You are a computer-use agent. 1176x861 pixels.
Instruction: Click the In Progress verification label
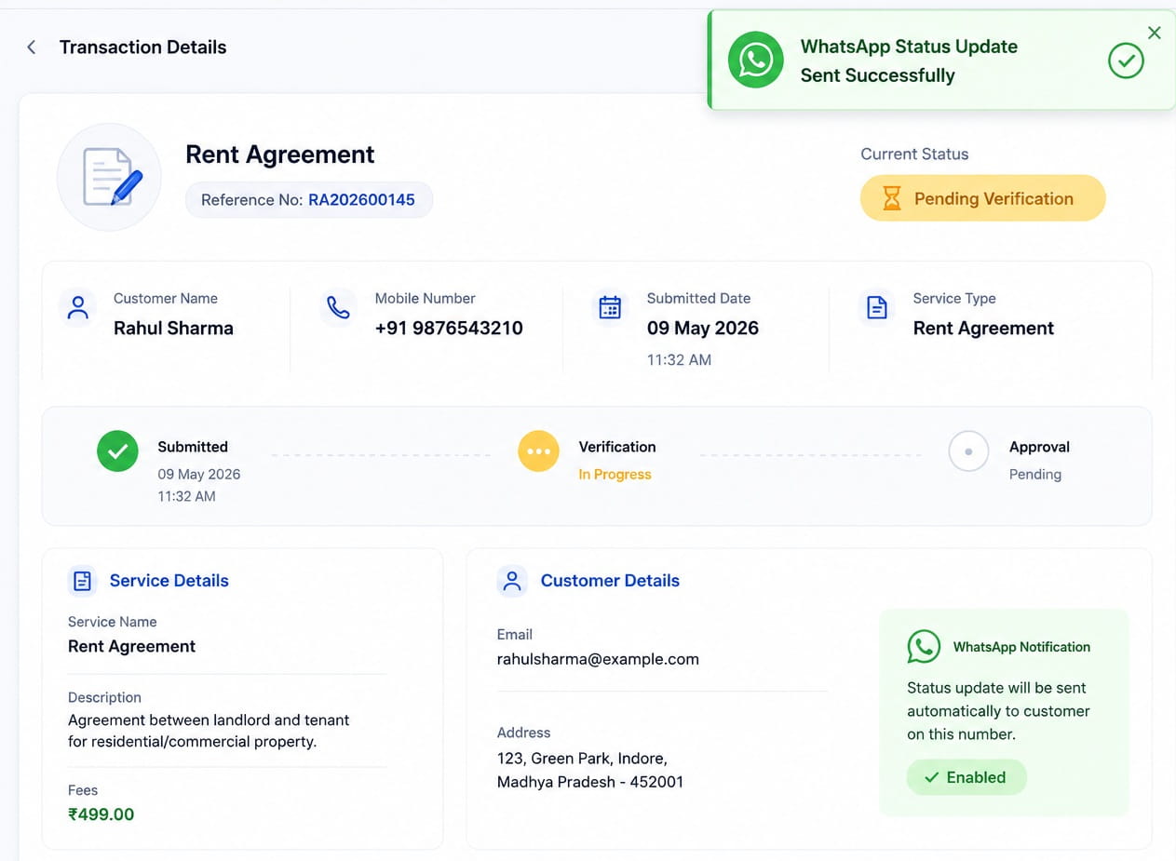point(615,475)
